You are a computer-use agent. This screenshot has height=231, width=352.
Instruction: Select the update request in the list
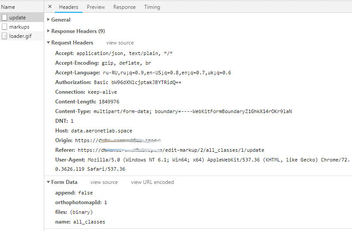[18, 18]
